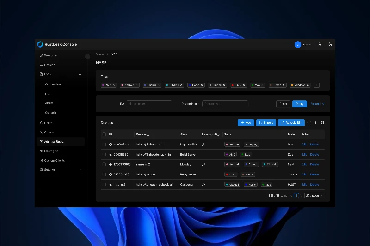Edit the arm64linux device
The height and width of the screenshot is (246, 370).
click(304, 144)
